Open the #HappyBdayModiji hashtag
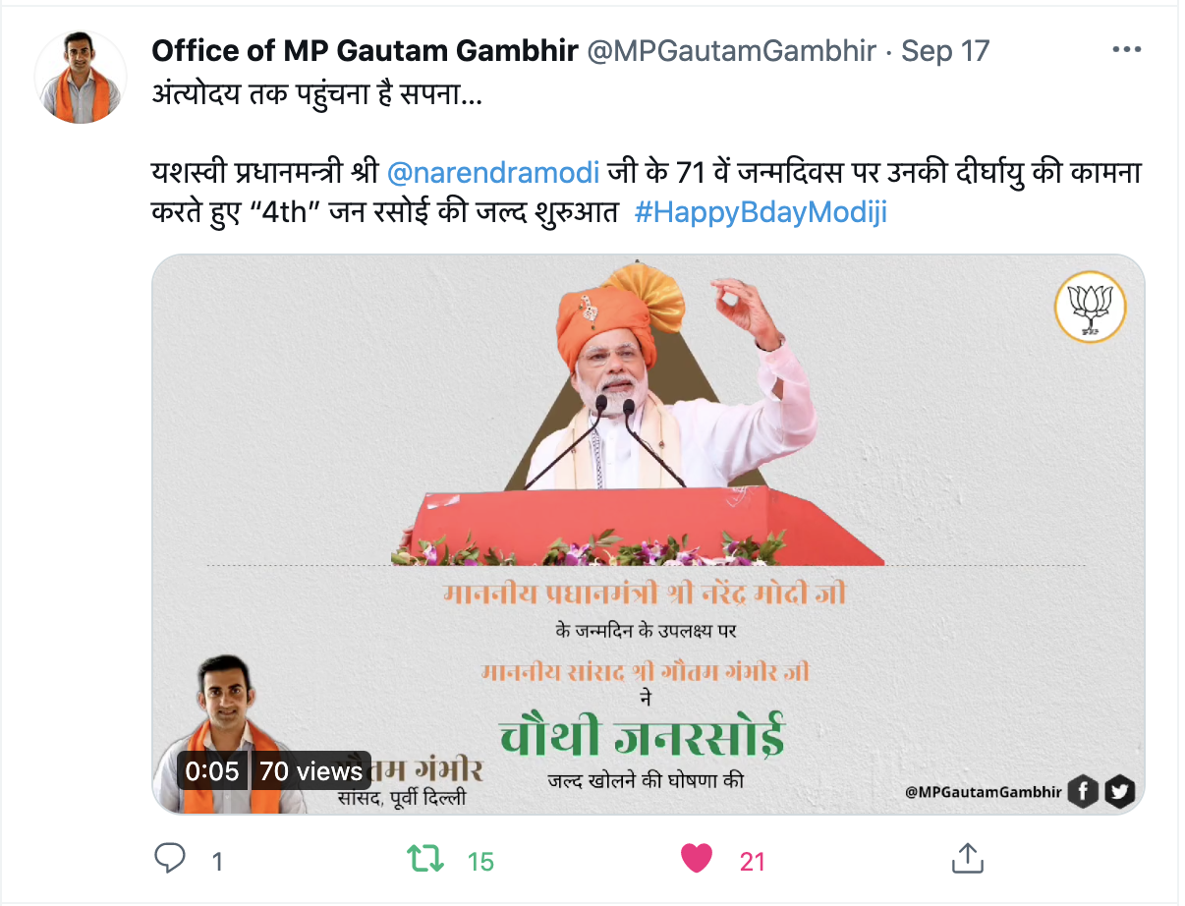The image size is (1185, 906). (762, 212)
